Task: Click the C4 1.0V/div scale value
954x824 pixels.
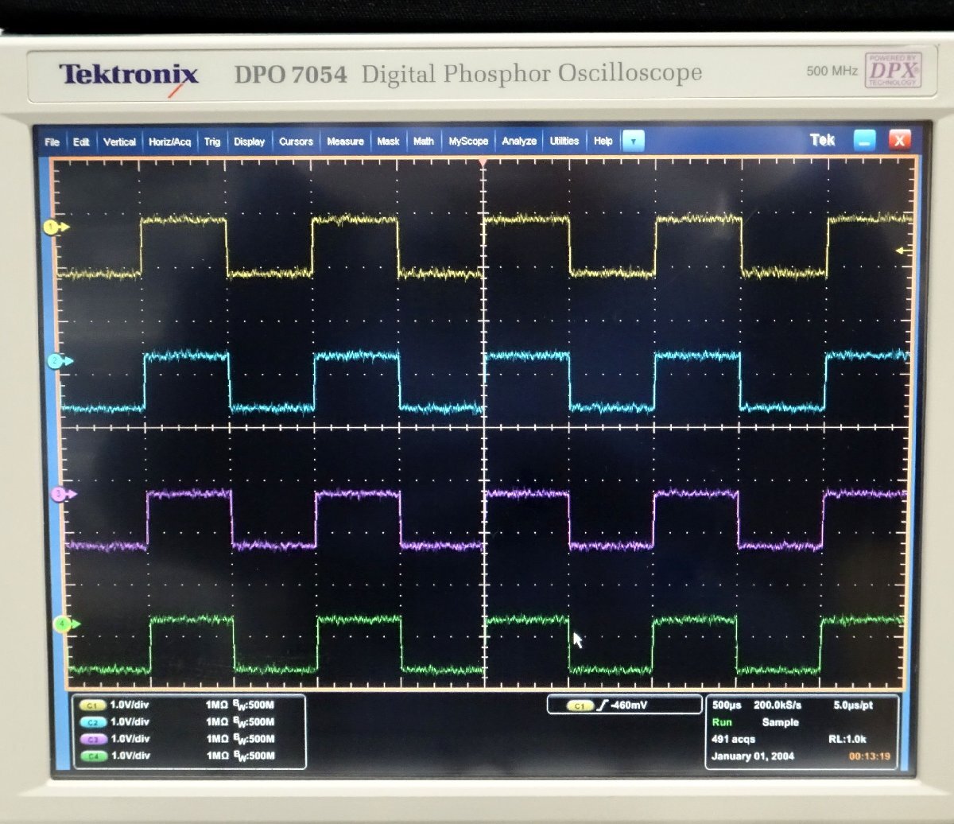Action: click(130, 755)
